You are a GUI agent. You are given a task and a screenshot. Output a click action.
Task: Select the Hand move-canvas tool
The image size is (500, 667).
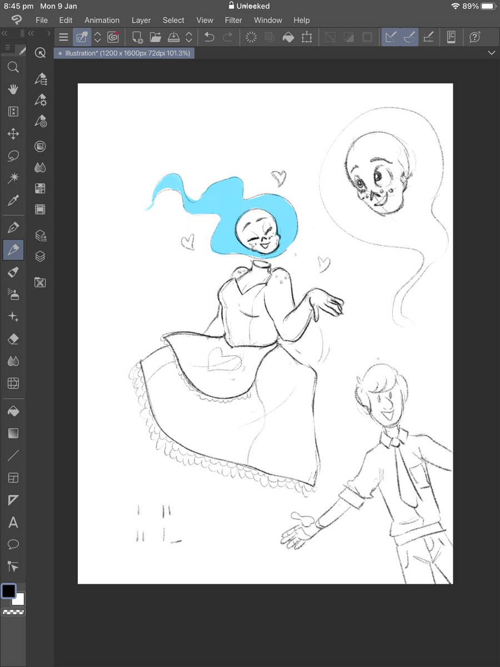(13, 89)
